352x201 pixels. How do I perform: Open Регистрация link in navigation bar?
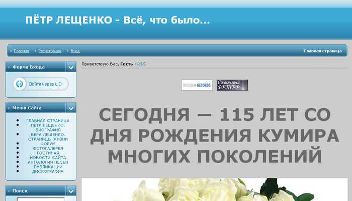pos(50,51)
